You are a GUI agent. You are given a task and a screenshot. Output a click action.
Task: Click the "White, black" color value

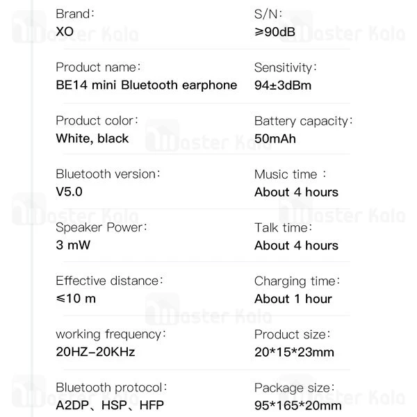pos(92,138)
